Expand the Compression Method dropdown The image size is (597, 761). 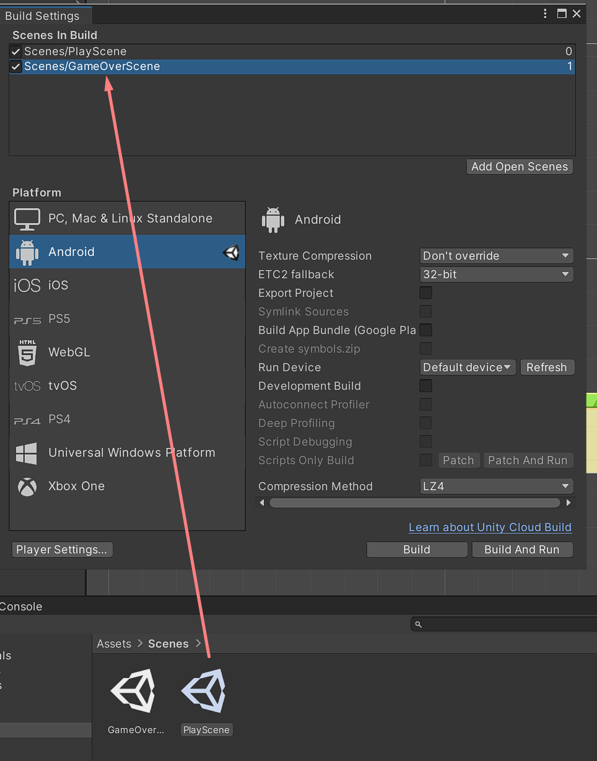pos(496,486)
